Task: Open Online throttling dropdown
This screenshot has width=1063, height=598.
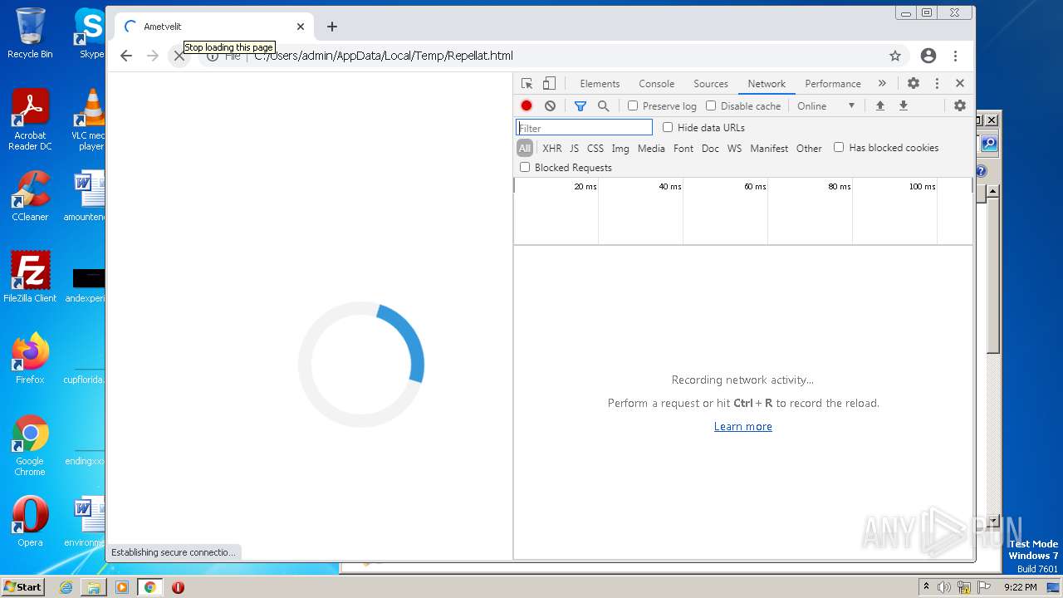Action: coord(825,105)
